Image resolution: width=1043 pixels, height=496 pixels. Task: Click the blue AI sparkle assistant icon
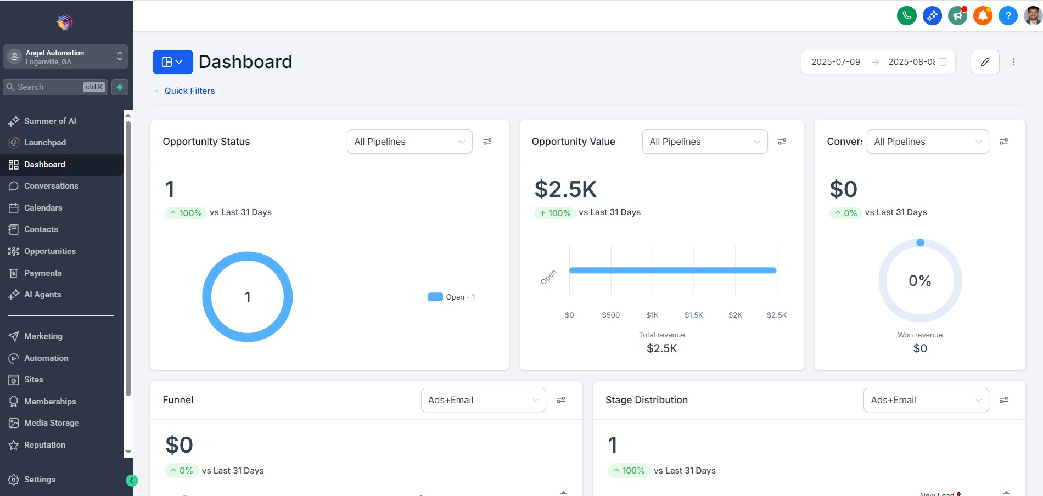click(x=932, y=15)
